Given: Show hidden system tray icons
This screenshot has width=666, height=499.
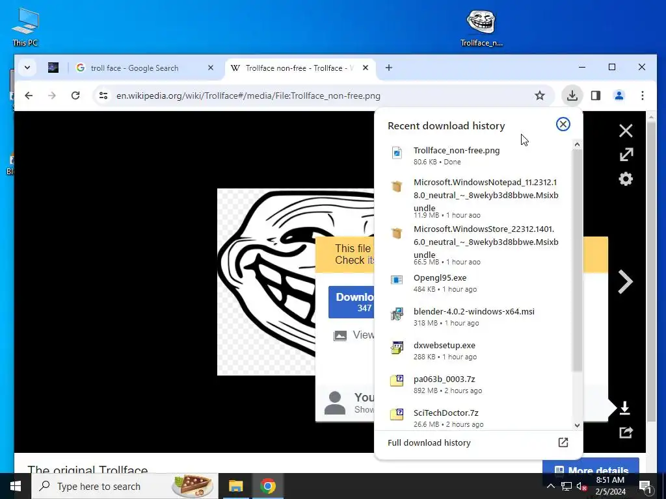Looking at the screenshot, I should click(x=550, y=486).
